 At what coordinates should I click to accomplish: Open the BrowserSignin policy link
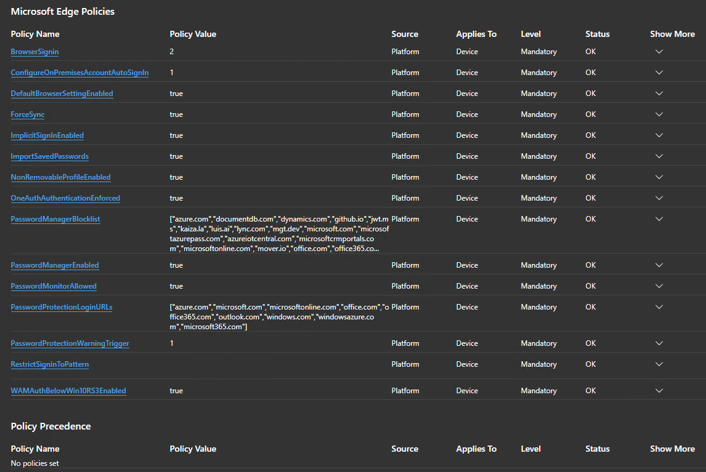coord(34,52)
